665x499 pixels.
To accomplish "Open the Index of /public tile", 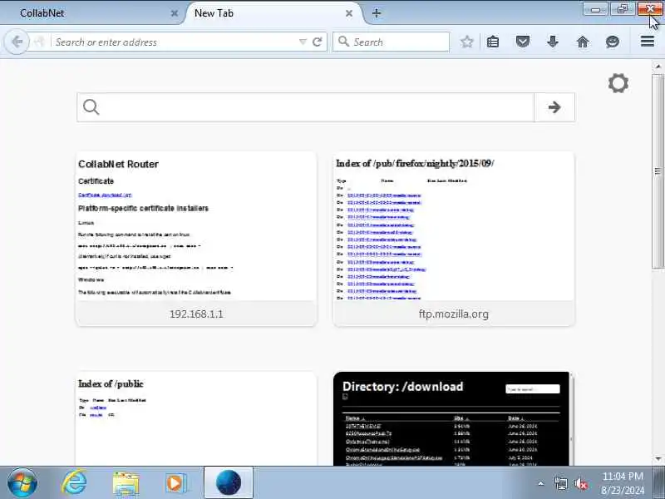I will 196,419.
